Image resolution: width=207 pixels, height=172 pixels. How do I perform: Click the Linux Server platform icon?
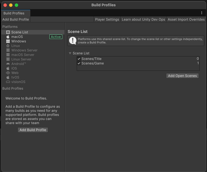pos(8,59)
